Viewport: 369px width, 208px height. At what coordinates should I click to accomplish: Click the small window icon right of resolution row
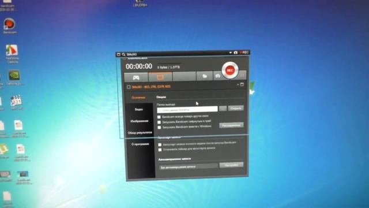coord(242,84)
